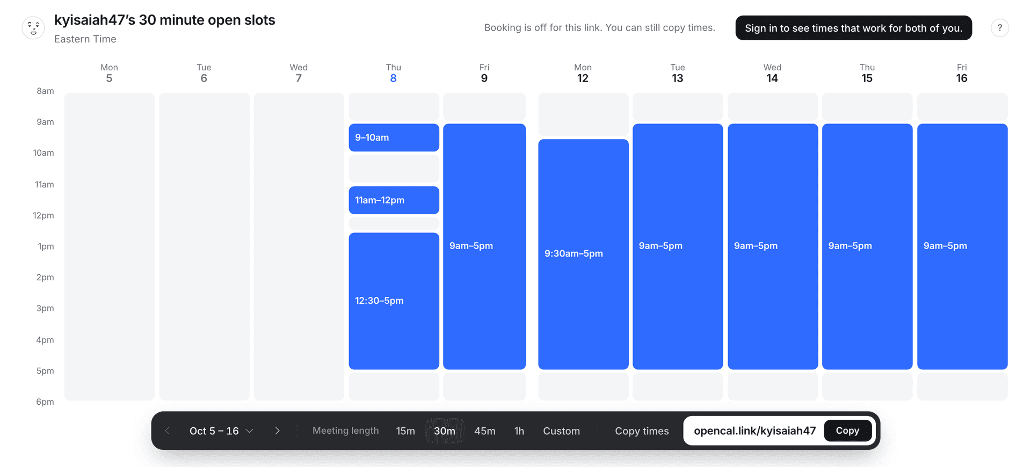The width and height of the screenshot is (1031, 467).
Task: Select 1h meeting length
Action: pyautogui.click(x=519, y=431)
